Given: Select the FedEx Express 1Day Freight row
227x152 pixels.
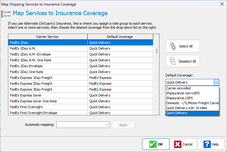Looking at the screenshot, I should (x=47, y=78).
